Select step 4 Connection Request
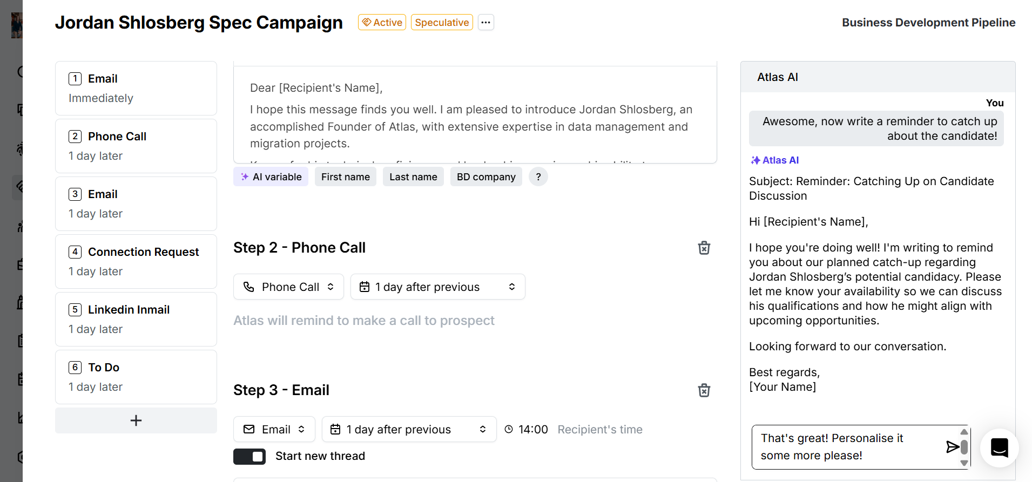Screen dimensions: 1032x482 pyautogui.click(x=136, y=261)
